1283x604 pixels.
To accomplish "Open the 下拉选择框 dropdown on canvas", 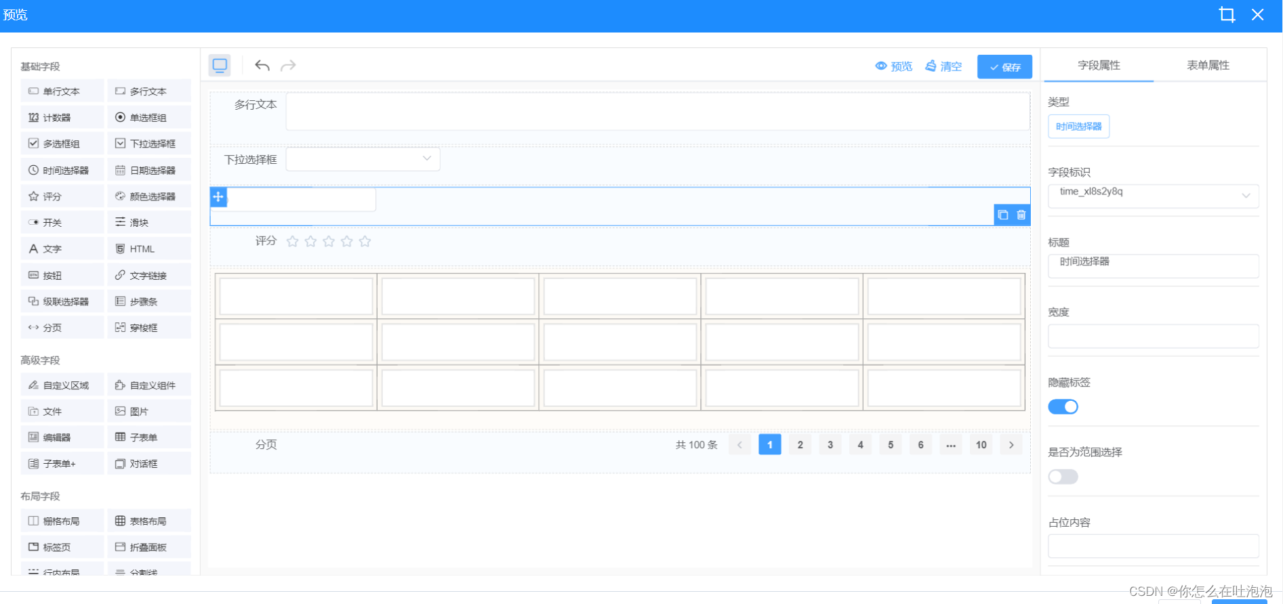I will pos(363,159).
